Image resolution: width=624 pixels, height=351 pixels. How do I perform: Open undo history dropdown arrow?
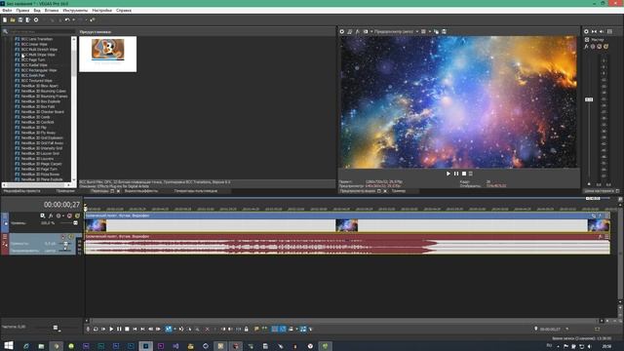coord(73,19)
